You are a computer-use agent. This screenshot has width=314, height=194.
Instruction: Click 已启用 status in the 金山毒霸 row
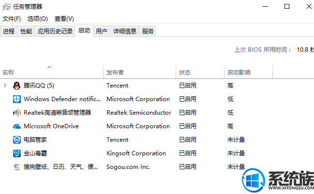pyautogui.click(x=188, y=153)
